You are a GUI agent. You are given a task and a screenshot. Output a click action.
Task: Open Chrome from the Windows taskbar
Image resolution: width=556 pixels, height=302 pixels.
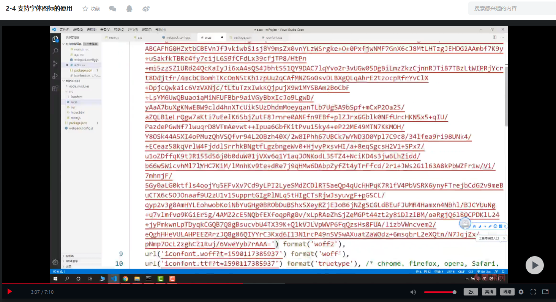pyautogui.click(x=125, y=279)
